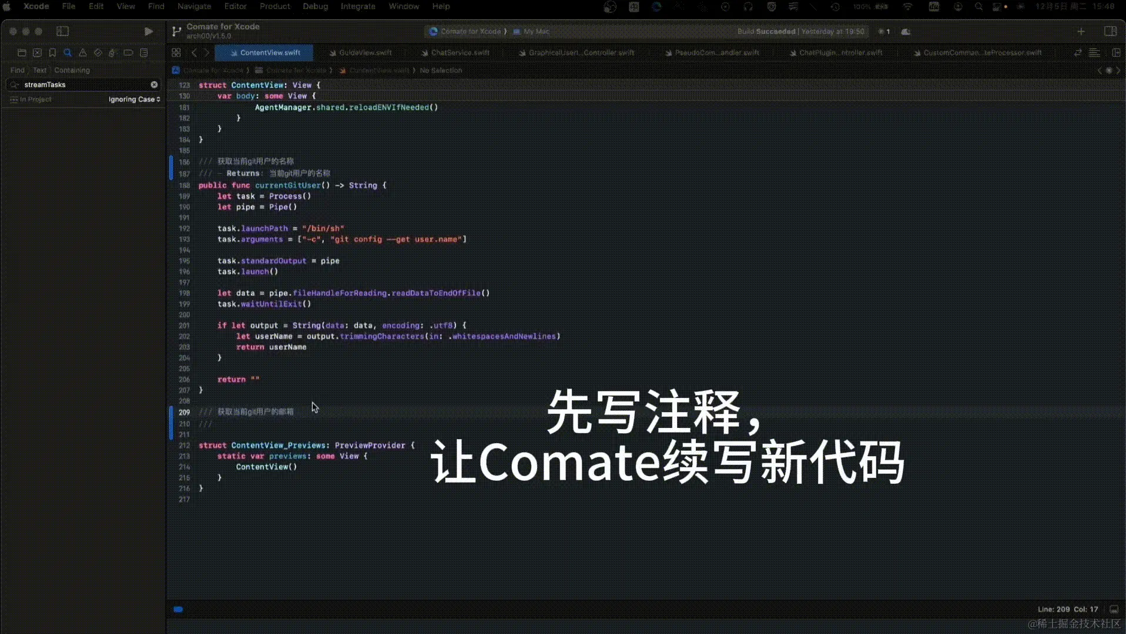Click Line: 209 Col: 17 status
1126x634 pixels.
1067,609
